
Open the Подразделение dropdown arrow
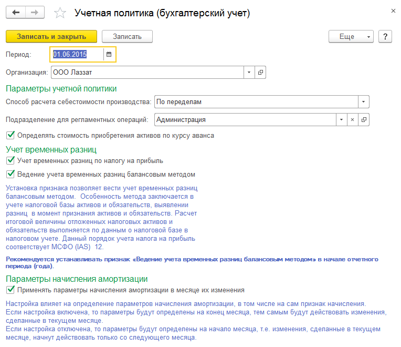point(342,120)
